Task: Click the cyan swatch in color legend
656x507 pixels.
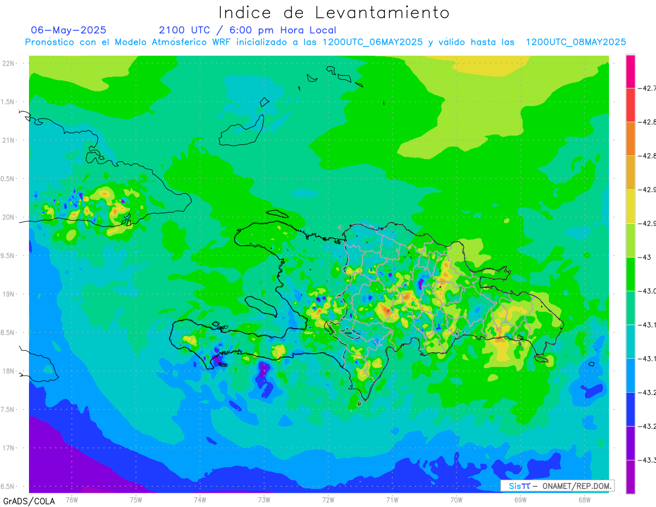Action: pyautogui.click(x=630, y=341)
